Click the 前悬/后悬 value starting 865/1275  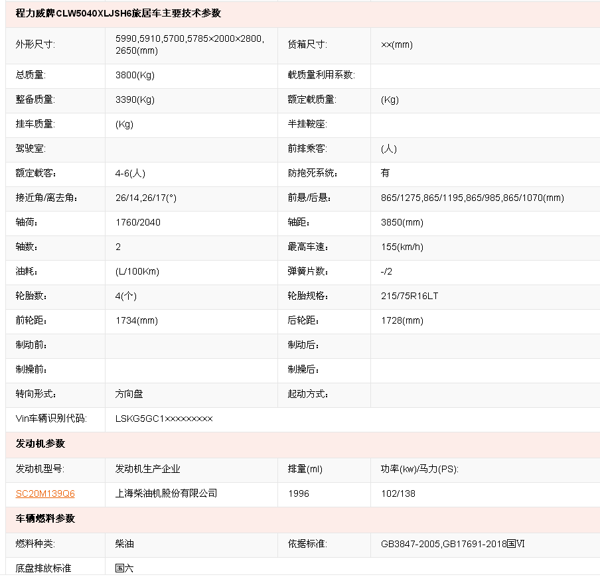(x=472, y=198)
